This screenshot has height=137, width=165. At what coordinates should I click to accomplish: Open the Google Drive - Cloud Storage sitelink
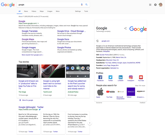(72, 31)
